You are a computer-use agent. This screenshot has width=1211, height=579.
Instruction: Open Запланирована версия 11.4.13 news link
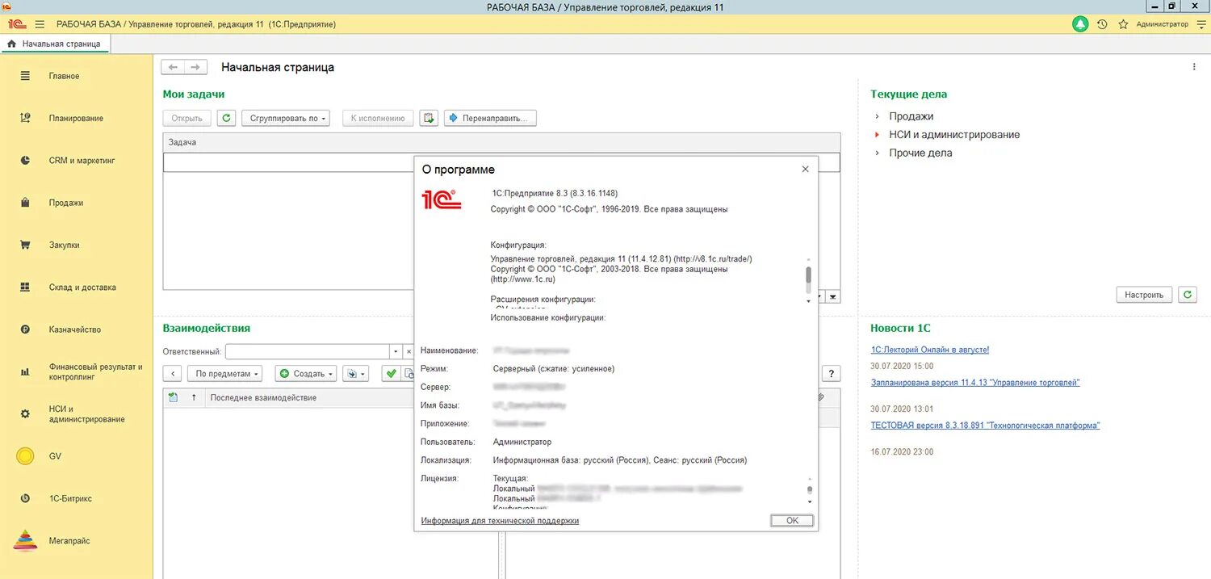tap(974, 382)
